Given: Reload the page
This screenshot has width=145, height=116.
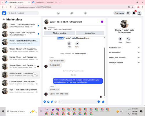Looking at the screenshot, I should (x=11, y=7).
